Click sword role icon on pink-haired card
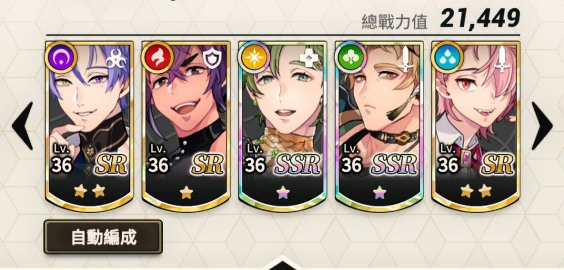The image size is (564, 270). [x=501, y=59]
